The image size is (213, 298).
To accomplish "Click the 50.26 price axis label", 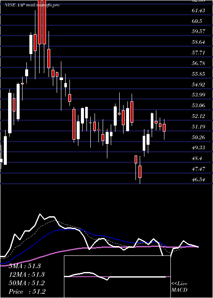I will 199,137.
